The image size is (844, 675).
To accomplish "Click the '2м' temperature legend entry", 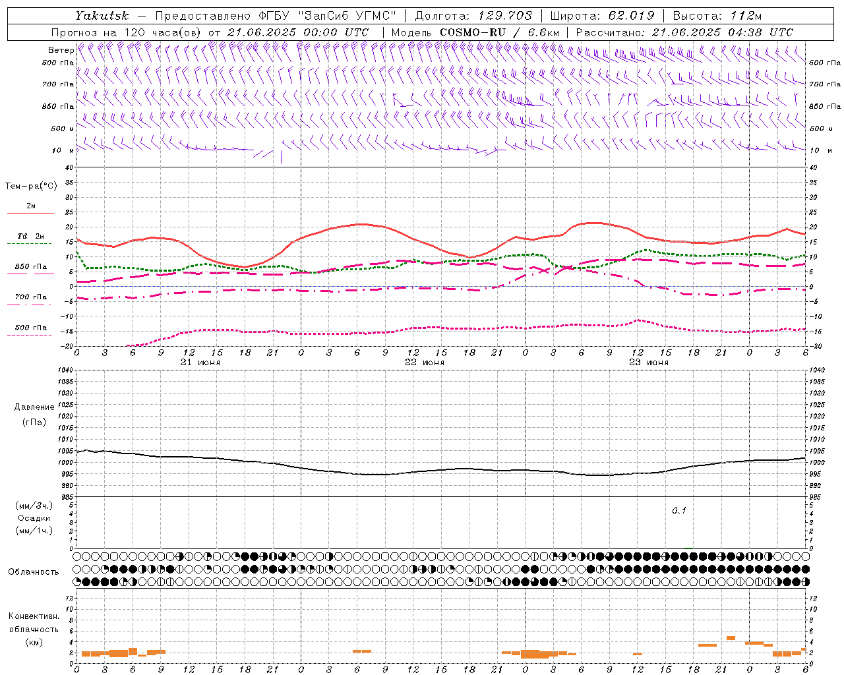I will click(31, 206).
